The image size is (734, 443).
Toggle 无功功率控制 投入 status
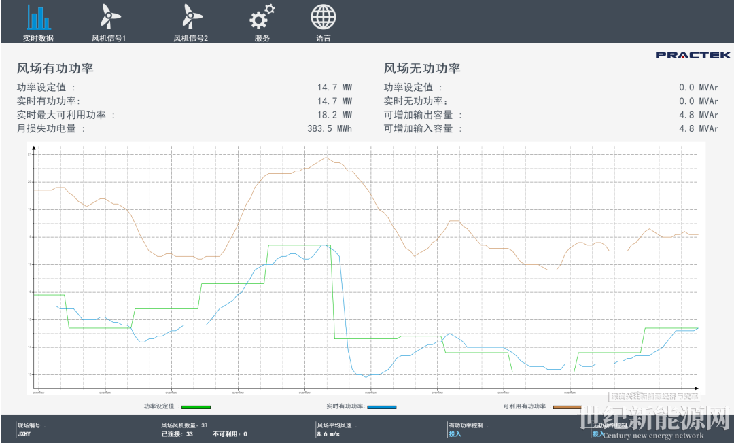[x=598, y=434]
